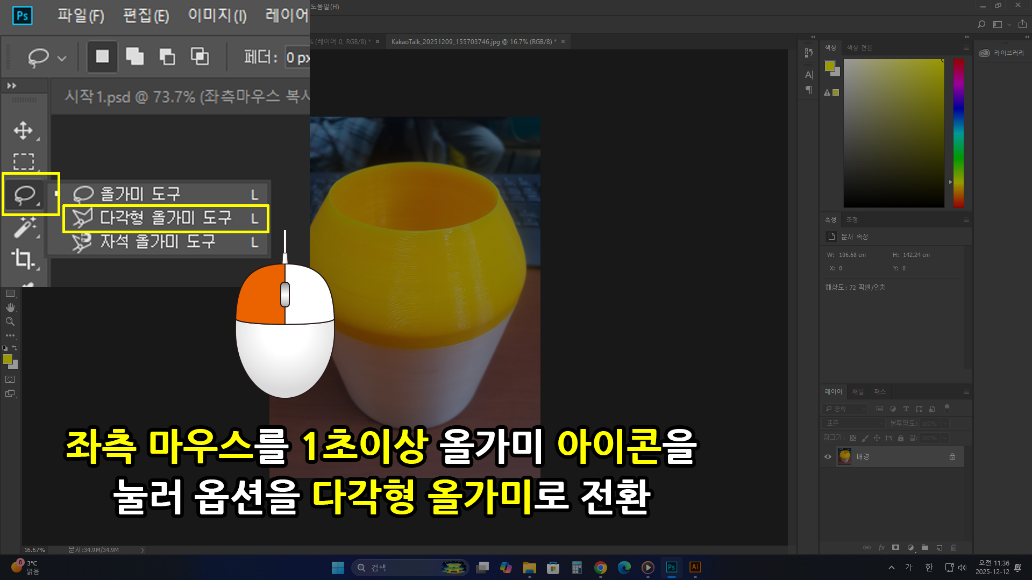Click the hue slider strip in Color panel

(958, 133)
